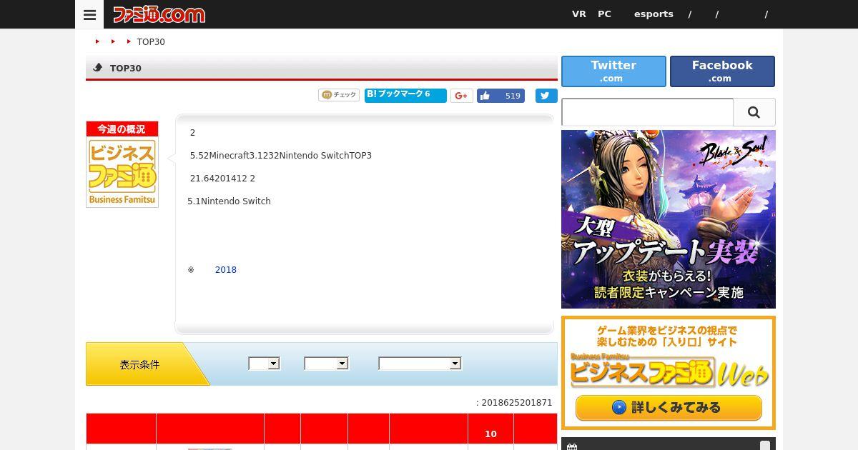Click the 表示条件 yellow label

click(x=139, y=364)
